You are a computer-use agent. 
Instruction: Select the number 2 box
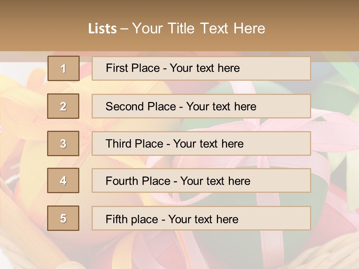tap(63, 106)
